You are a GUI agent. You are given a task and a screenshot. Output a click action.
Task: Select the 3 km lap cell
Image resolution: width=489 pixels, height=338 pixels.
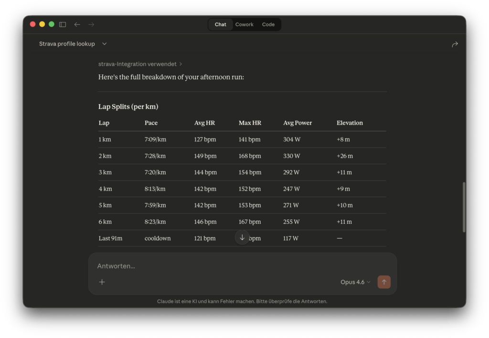click(x=105, y=172)
